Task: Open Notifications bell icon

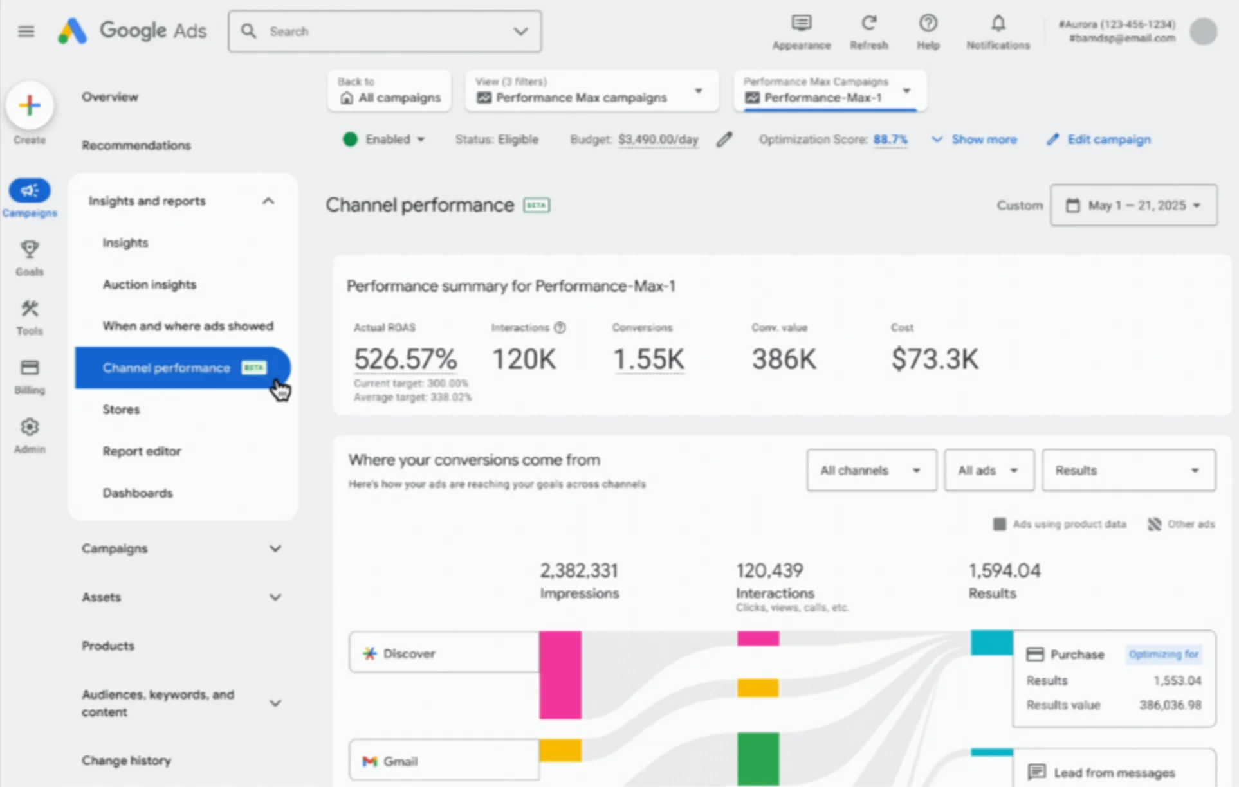Action: [x=998, y=24]
